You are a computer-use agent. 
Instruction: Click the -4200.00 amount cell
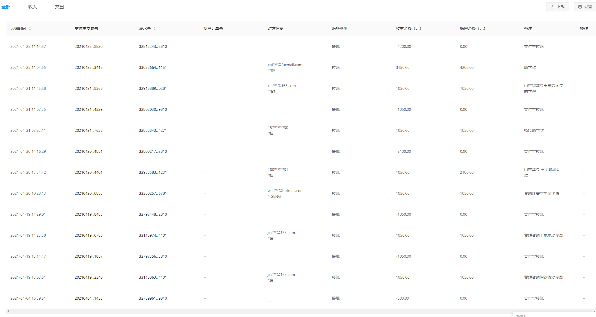(403, 46)
